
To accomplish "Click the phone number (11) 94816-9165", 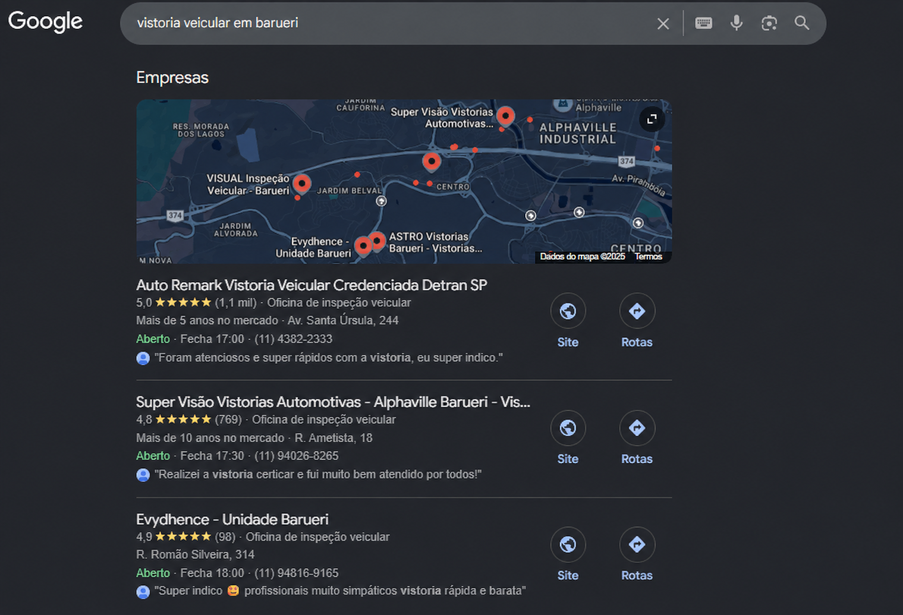I will click(x=297, y=573).
